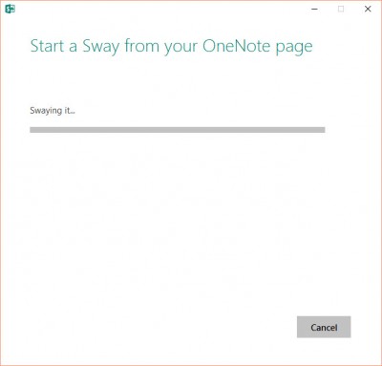
Task: Click the blank area left of Cancel
Action: [x=159, y=327]
